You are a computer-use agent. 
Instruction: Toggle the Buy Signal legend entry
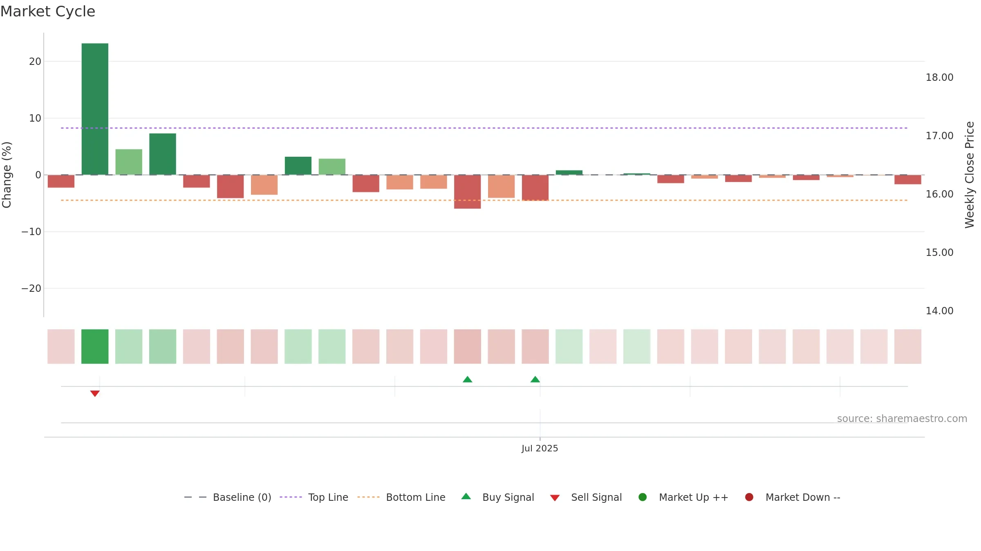coord(497,497)
